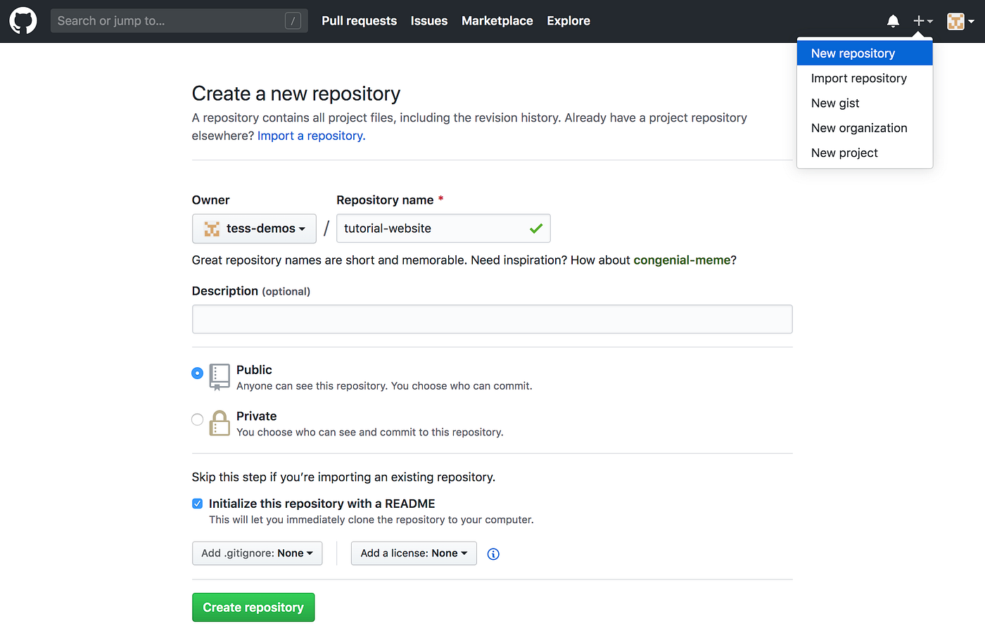985x640 pixels.
Task: Expand the Add a license dropdown
Action: pyautogui.click(x=414, y=553)
